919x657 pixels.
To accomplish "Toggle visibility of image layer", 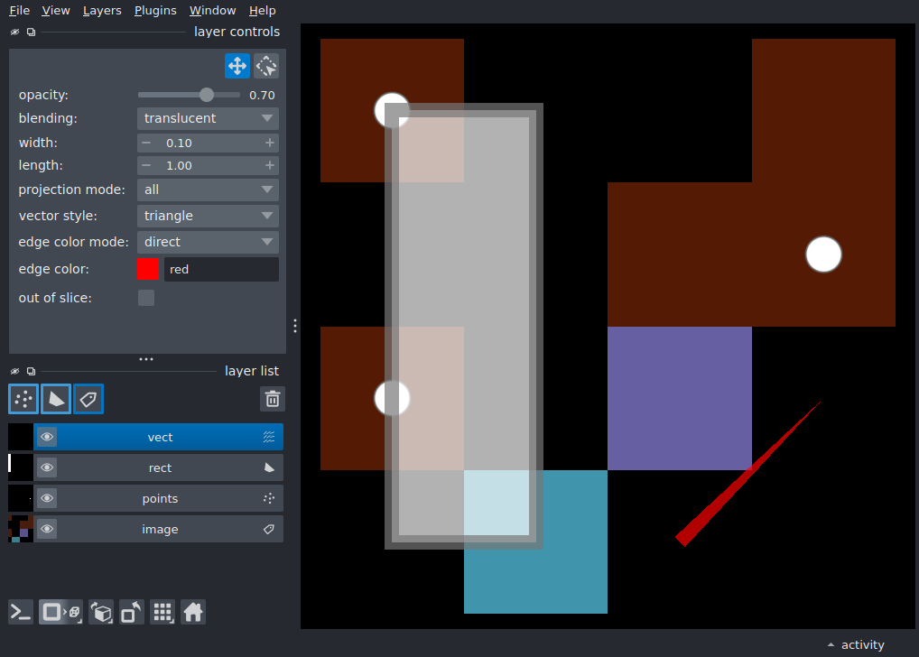I will tap(47, 529).
